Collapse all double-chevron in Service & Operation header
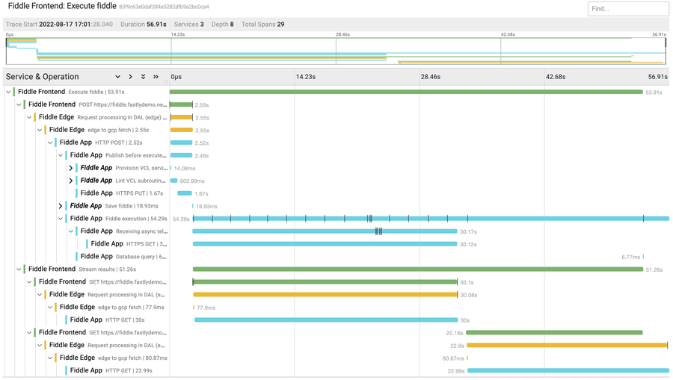Screen dimensions: 673x380 pyautogui.click(x=156, y=77)
